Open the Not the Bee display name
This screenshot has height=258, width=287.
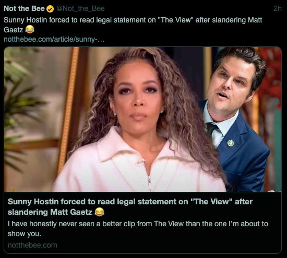click(x=24, y=8)
